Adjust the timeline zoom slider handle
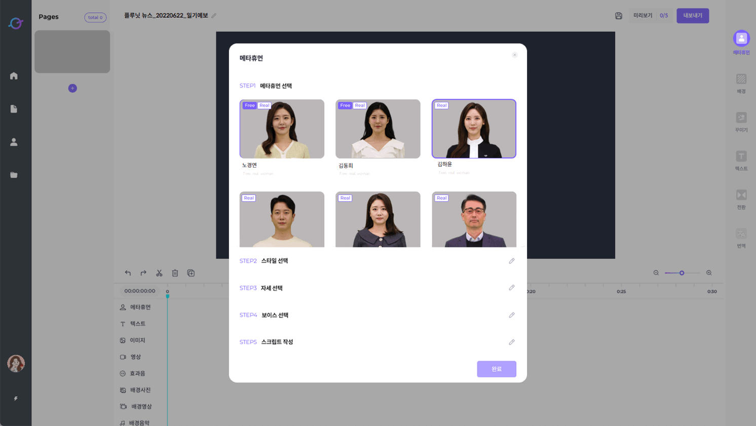The height and width of the screenshot is (426, 756). pyautogui.click(x=682, y=273)
